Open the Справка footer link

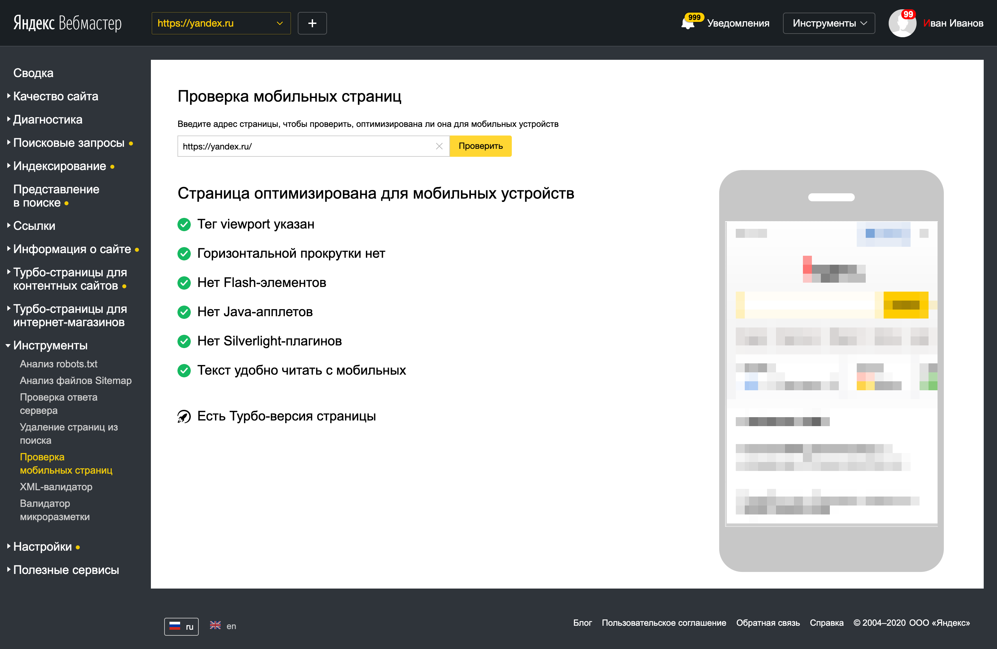(827, 623)
